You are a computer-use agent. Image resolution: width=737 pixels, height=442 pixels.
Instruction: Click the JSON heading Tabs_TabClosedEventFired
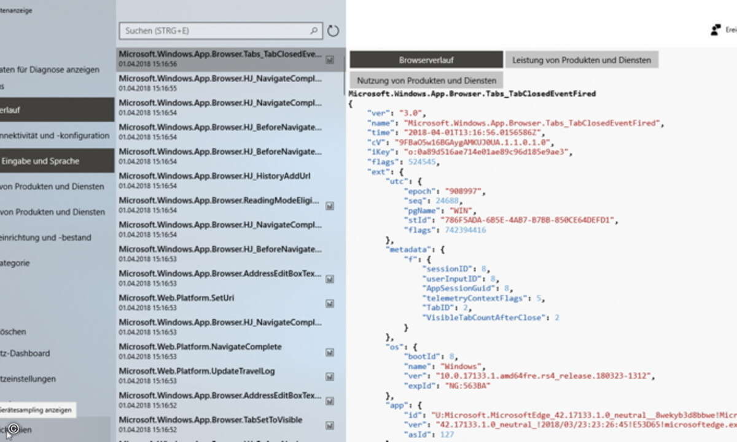pyautogui.click(x=472, y=94)
